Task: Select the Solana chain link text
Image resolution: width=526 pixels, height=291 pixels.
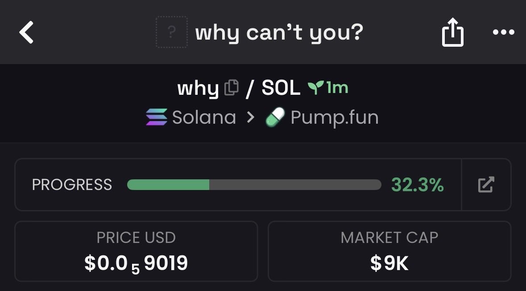Action: point(204,117)
